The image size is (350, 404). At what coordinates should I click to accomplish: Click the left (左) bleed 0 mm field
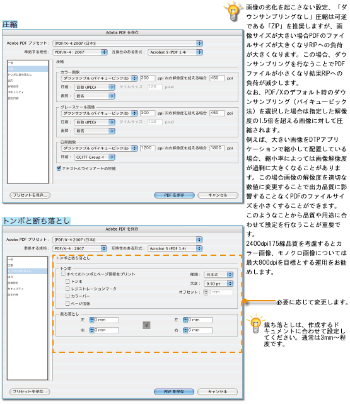[200, 320]
